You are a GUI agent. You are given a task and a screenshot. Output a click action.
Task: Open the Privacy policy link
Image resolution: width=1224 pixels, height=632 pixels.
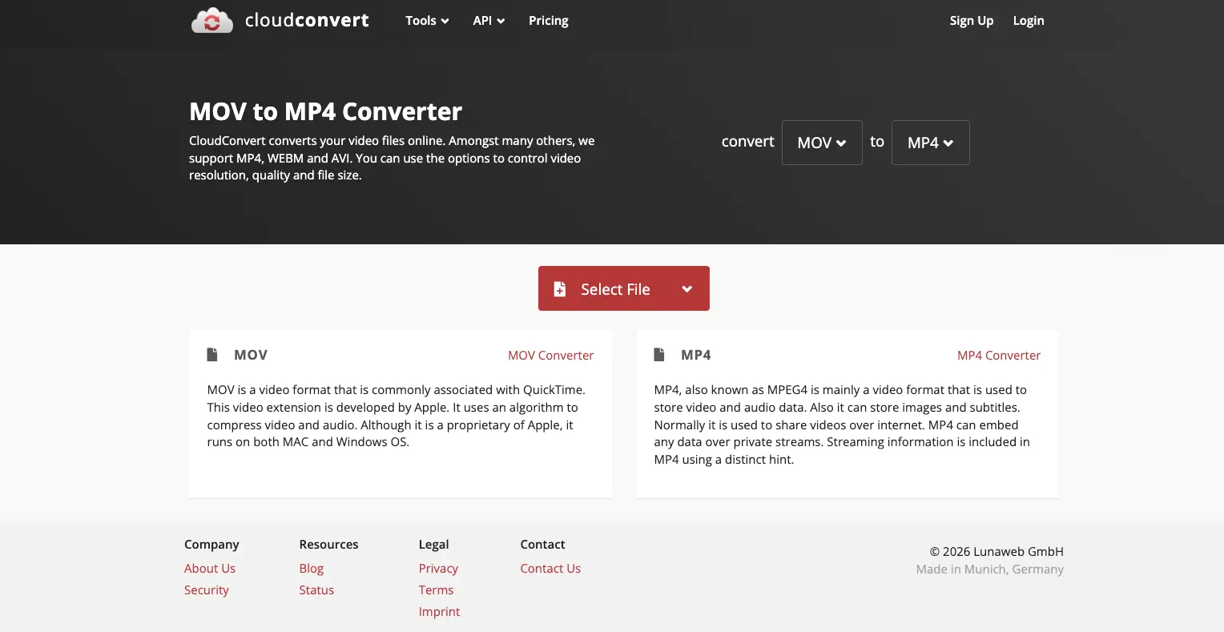click(438, 568)
